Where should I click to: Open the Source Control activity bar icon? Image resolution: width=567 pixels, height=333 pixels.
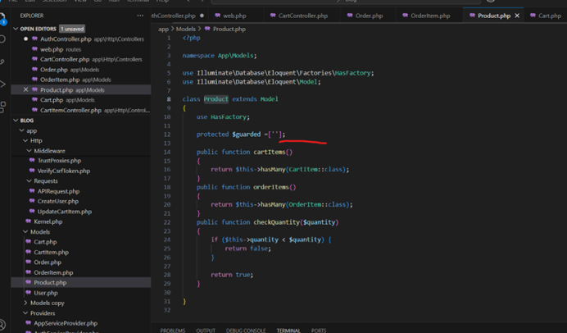3,62
